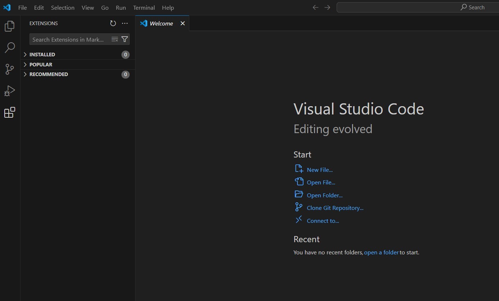Image resolution: width=499 pixels, height=301 pixels.
Task: Open the Search view in activity bar
Action: coord(10,47)
